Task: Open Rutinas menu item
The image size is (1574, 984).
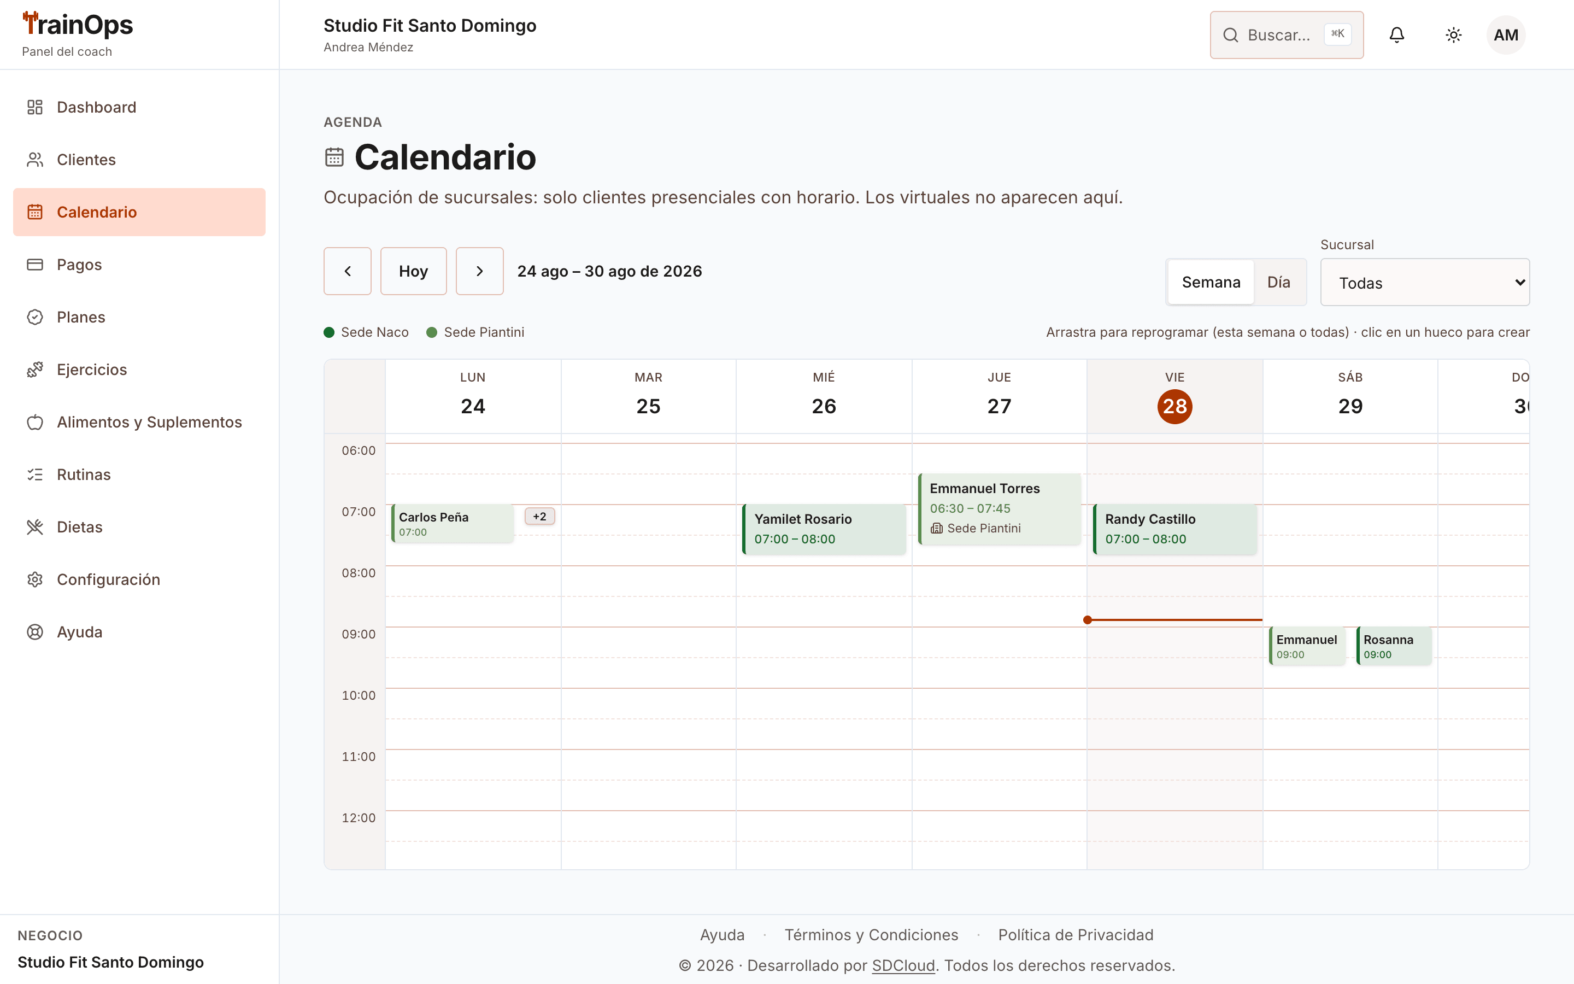Action: [x=139, y=475]
